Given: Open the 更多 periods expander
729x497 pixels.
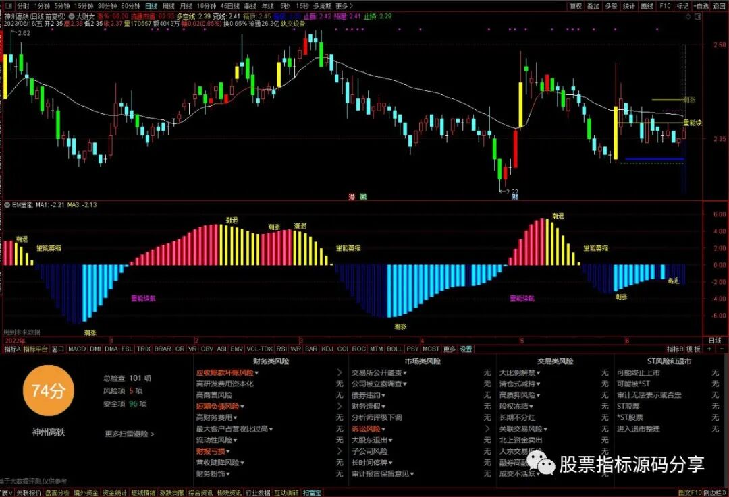Looking at the screenshot, I should point(344,6).
